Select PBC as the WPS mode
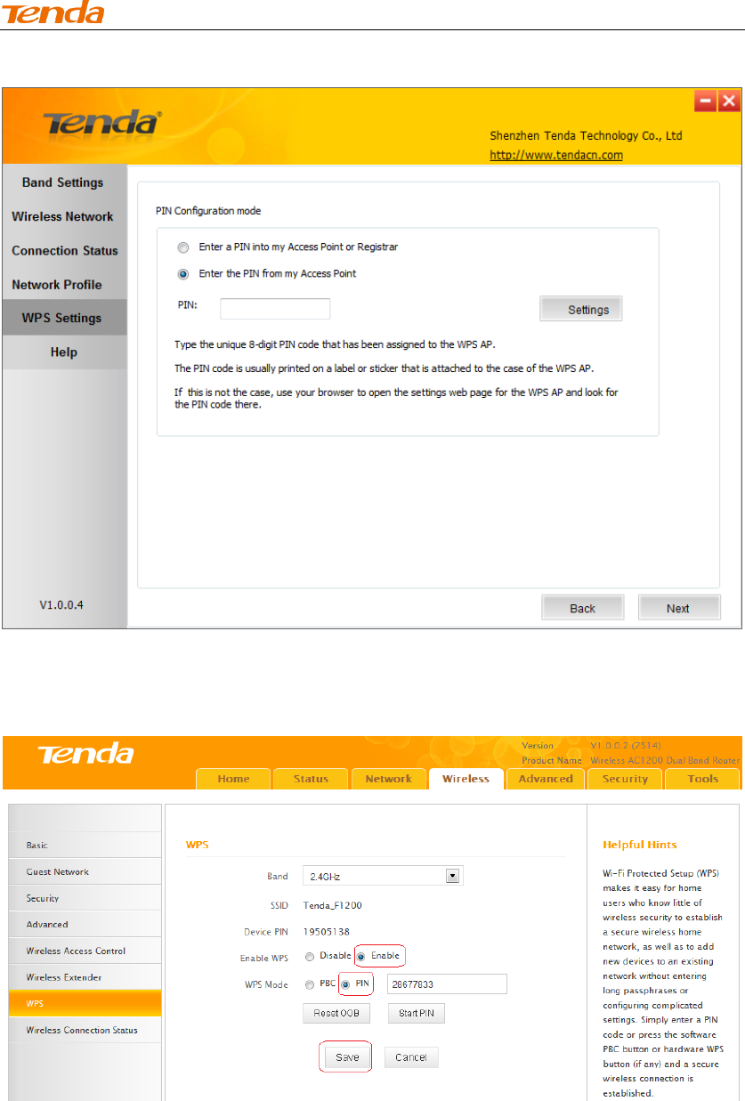Screen dimensions: 745x1101 tap(310, 984)
